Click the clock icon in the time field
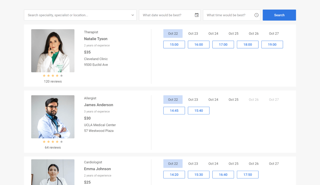The width and height of the screenshot is (320, 185). tap(256, 15)
